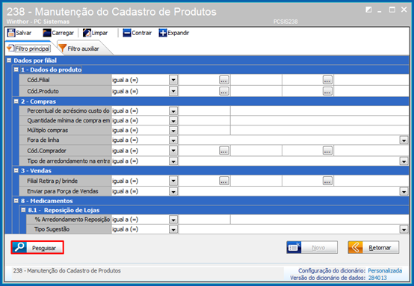The image size is (414, 286).
Task: Click the Limpar toolbar icon
Action: coord(87,33)
